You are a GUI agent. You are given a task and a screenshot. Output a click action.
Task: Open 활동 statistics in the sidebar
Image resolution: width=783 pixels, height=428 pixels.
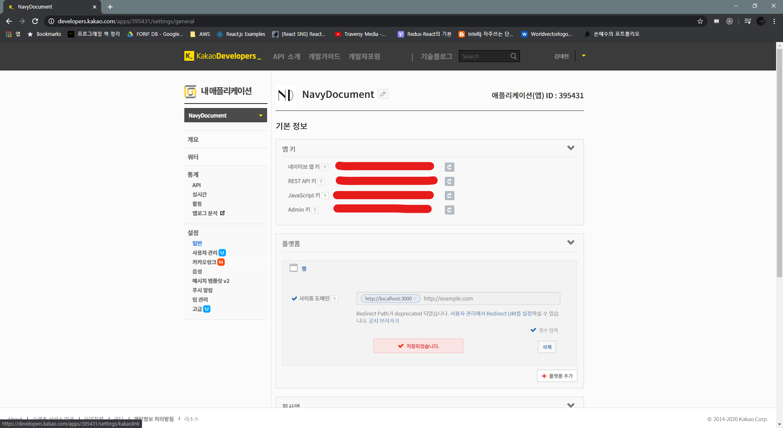point(197,204)
